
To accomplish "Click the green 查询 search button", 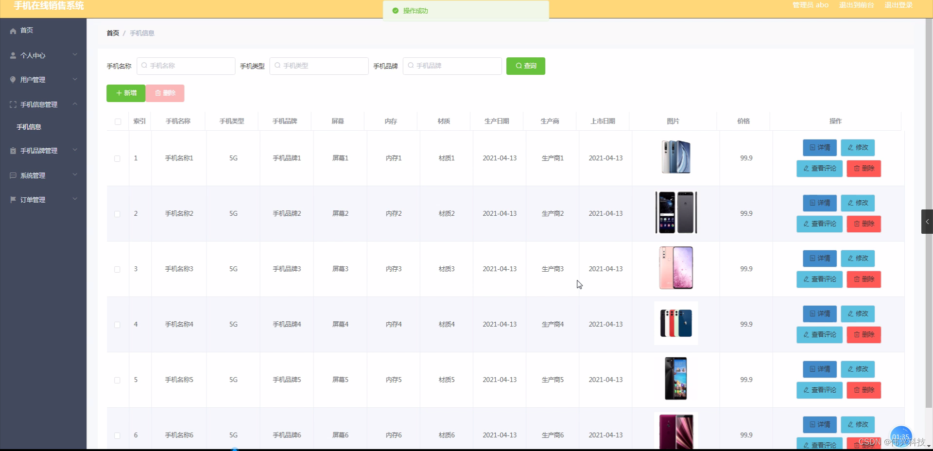I will pos(525,66).
